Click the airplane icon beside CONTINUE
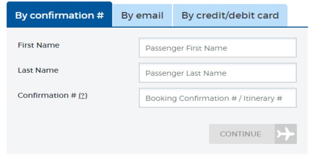 click(x=286, y=134)
